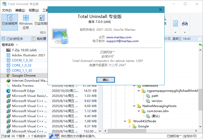Viewport: 203px width, 139px height.
Task: Open the 编辑(E) menu
Action: pyautogui.click(x=20, y=10)
